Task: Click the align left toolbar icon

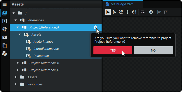Action: tap(159, 12)
